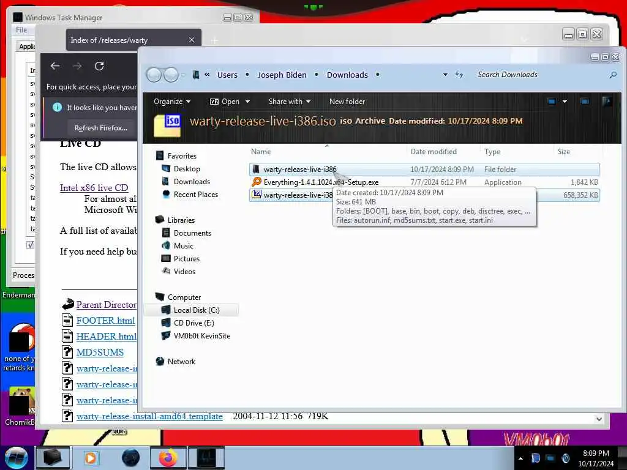
Task: Select Everything-1.4.1.1024.x64-Setup.exe file
Action: click(x=424, y=182)
